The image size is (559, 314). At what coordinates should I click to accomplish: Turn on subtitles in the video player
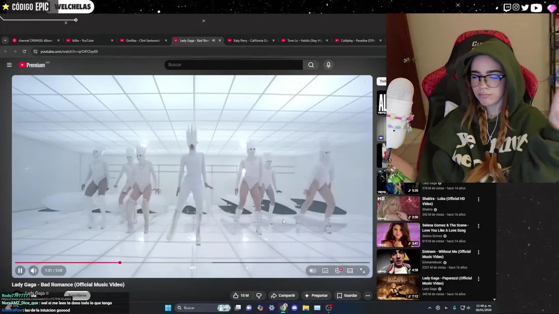(325, 271)
